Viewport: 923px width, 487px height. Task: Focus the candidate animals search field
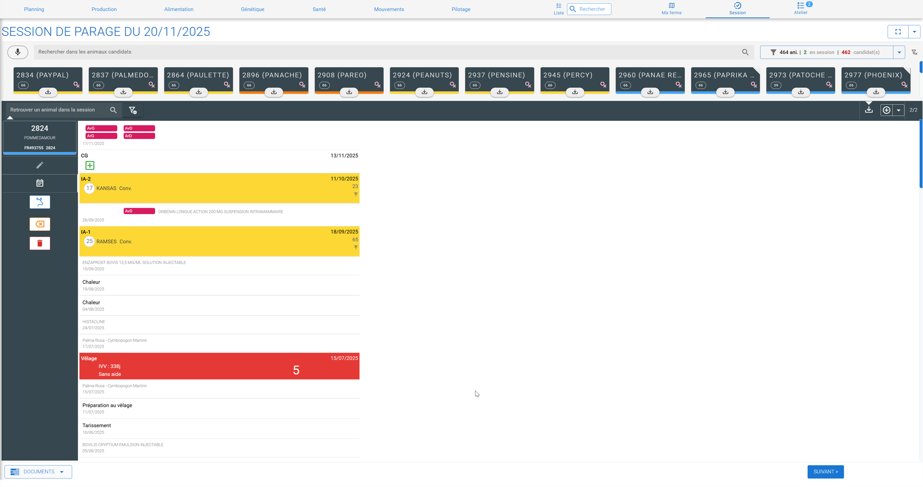pos(394,52)
